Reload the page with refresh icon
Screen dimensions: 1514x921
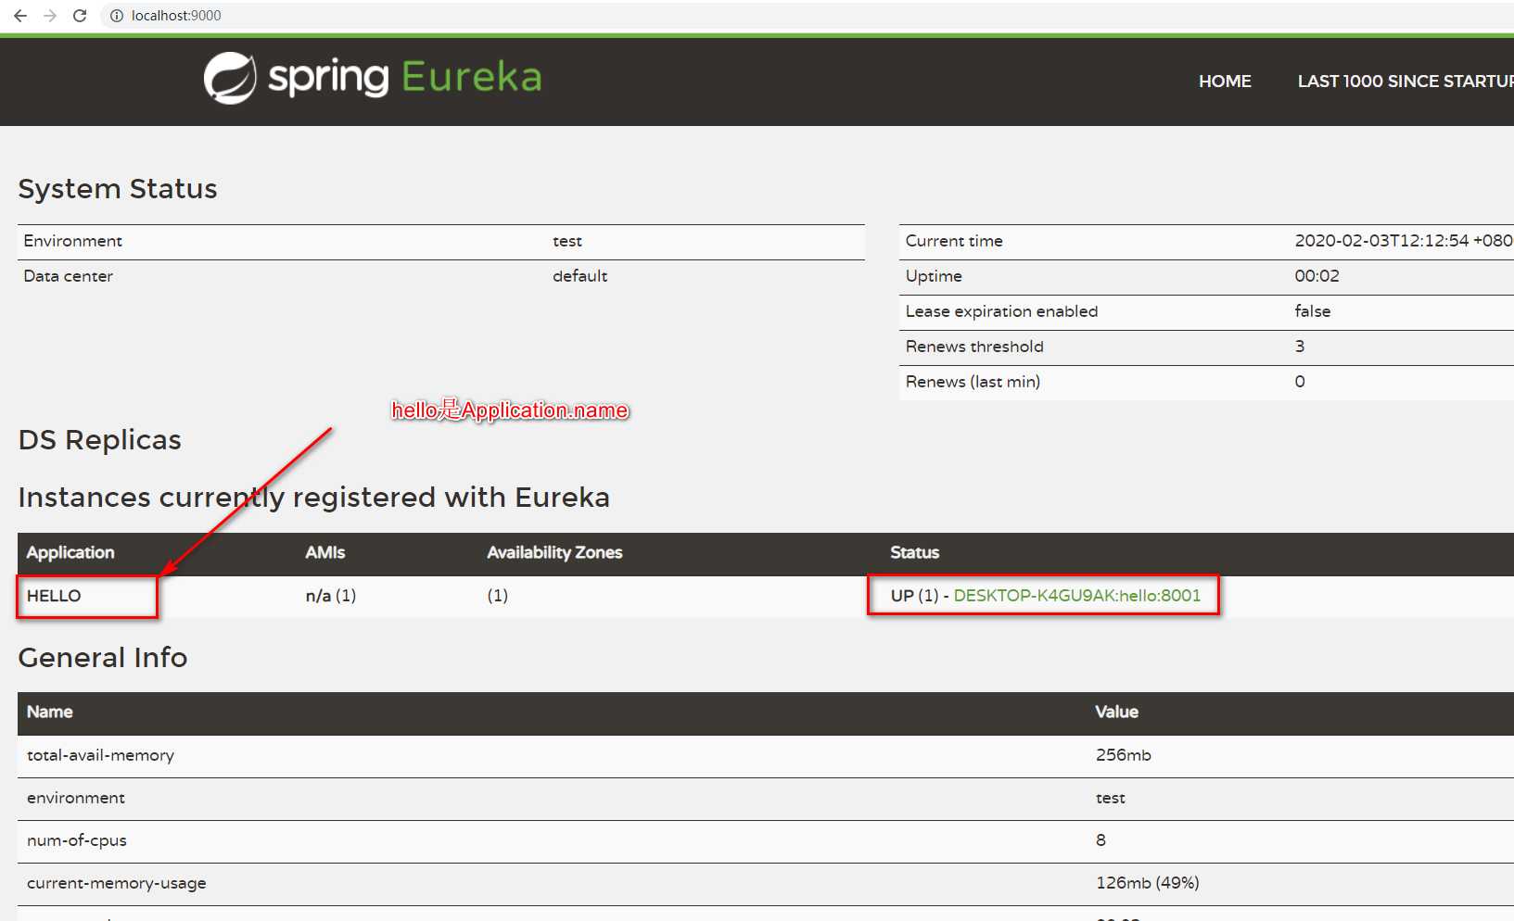coord(80,16)
